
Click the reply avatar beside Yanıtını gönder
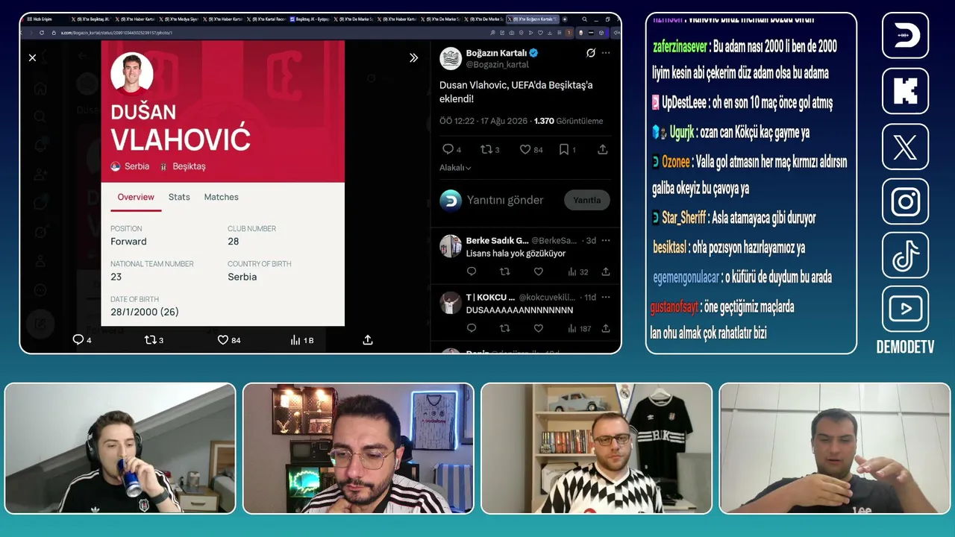(x=451, y=201)
